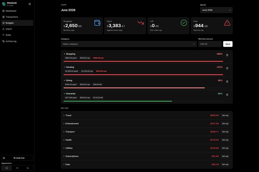Delete the Groceries budget cap
259x172 pixels.
[227, 95]
